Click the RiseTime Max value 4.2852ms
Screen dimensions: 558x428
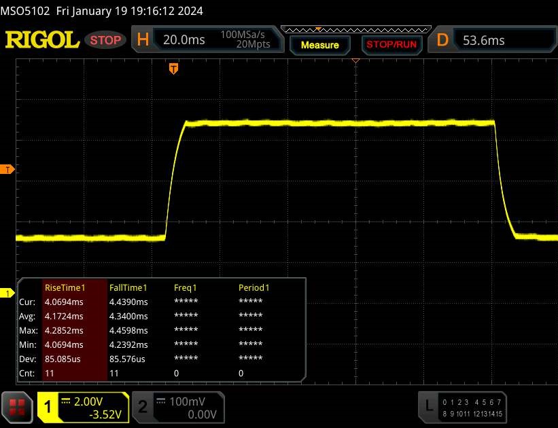[64, 330]
